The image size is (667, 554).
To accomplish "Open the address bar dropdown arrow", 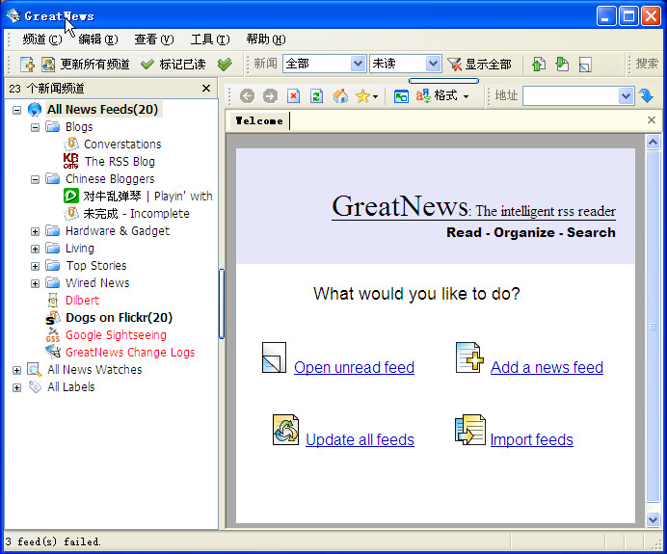I will tap(626, 96).
